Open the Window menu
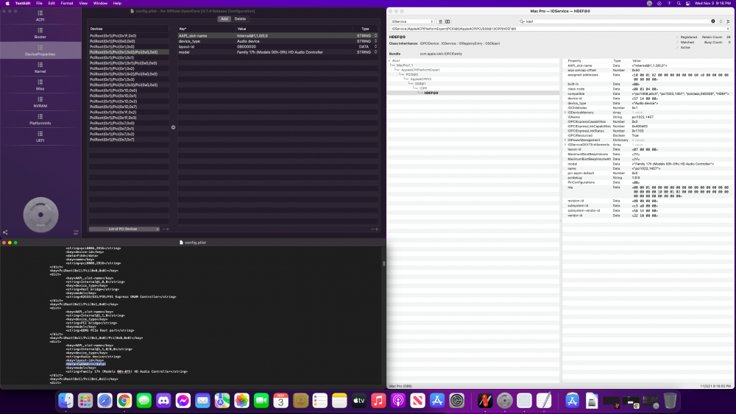This screenshot has height=414, width=736. point(100,3)
